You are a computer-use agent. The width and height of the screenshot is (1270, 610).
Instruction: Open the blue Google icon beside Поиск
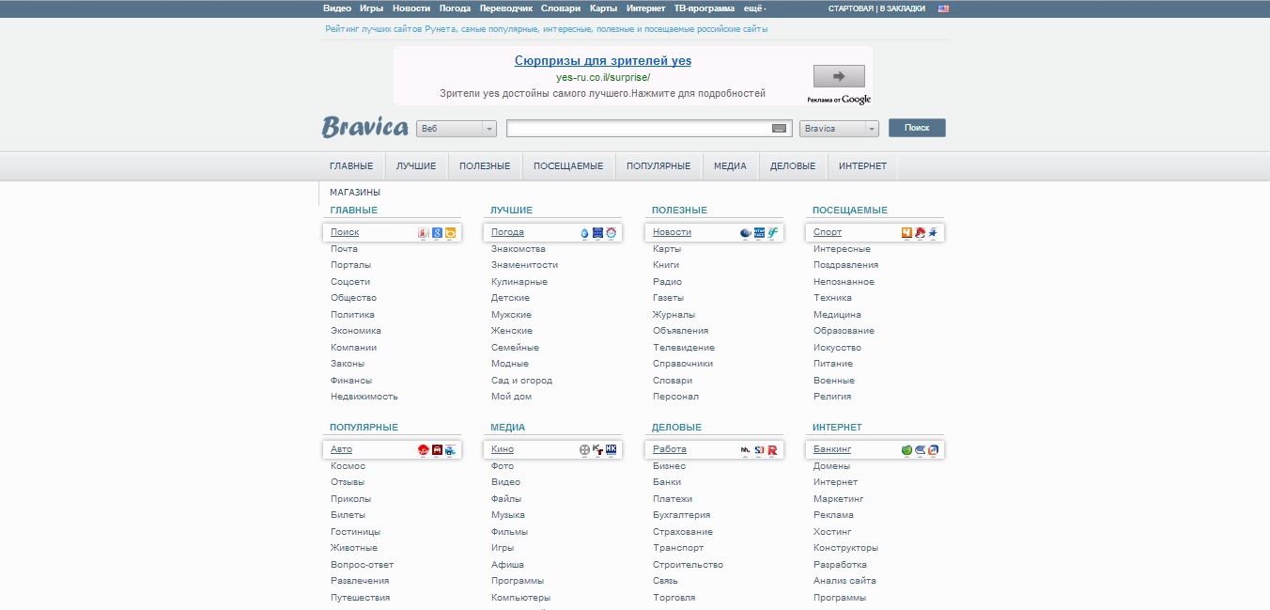[x=437, y=233]
